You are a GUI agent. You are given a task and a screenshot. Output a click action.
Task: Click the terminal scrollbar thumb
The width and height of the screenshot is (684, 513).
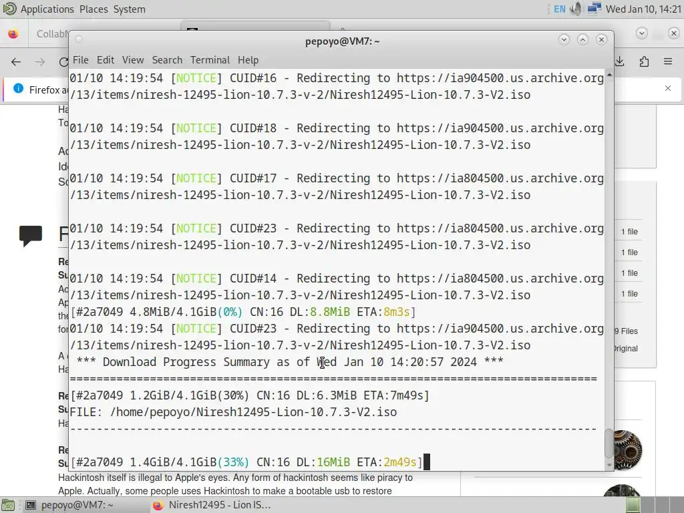[609, 444]
